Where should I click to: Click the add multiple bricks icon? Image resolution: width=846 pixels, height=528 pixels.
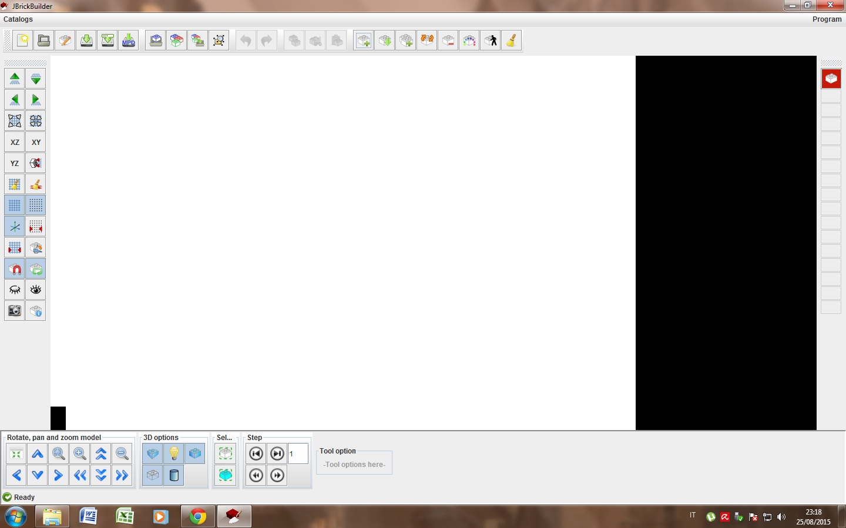point(406,40)
